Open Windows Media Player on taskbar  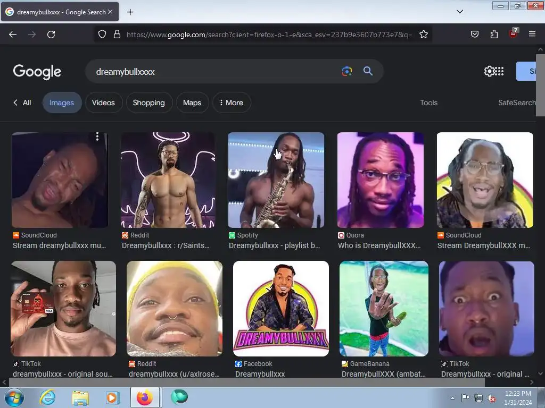112,397
